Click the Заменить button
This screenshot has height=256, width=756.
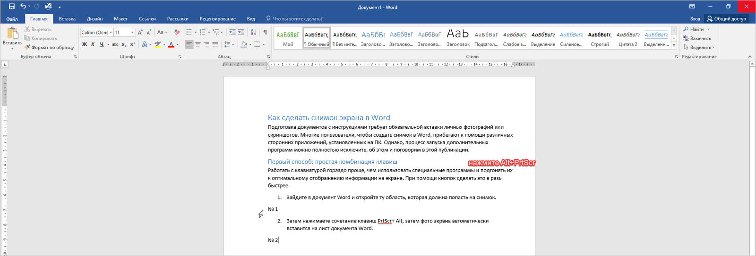[697, 38]
